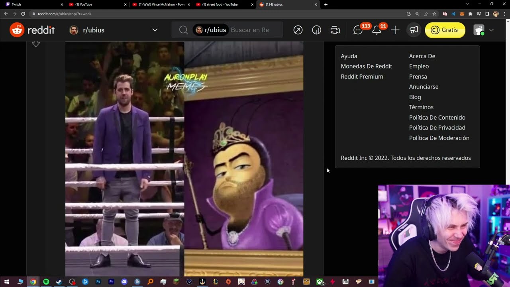This screenshot has width=510, height=287.
Task: Open the Ayuda link
Action: pyautogui.click(x=349, y=56)
